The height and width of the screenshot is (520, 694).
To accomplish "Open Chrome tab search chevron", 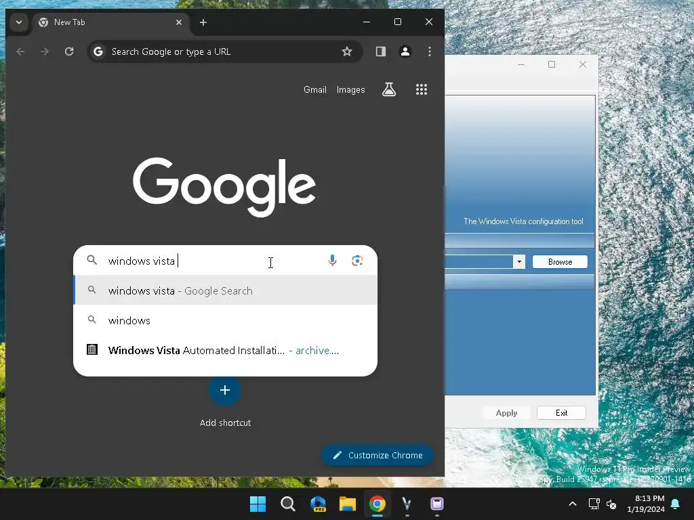I will click(x=18, y=22).
